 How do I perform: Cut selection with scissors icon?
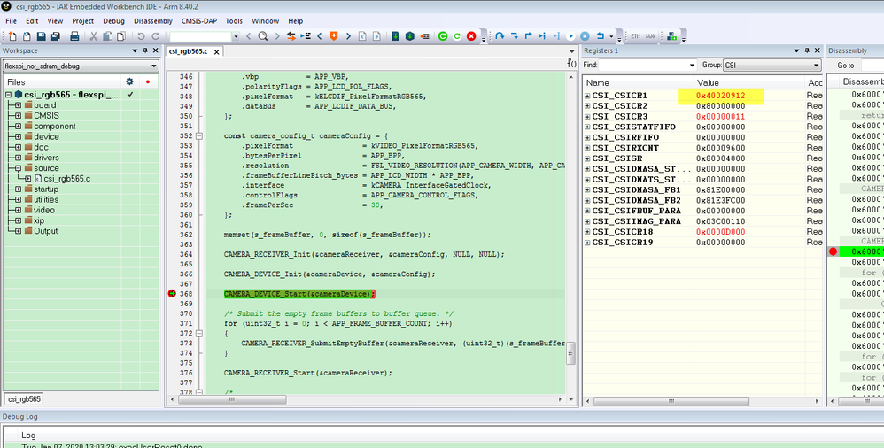click(x=94, y=36)
